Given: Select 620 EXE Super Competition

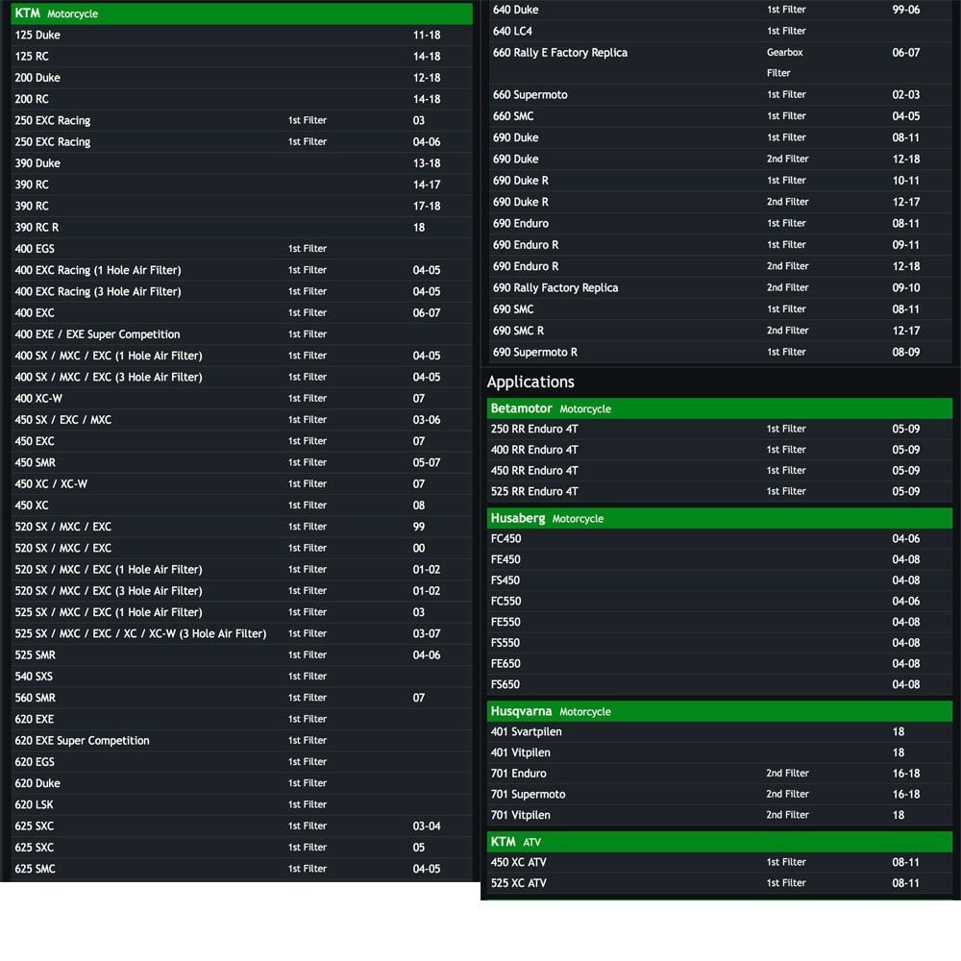Looking at the screenshot, I should (x=241, y=741).
